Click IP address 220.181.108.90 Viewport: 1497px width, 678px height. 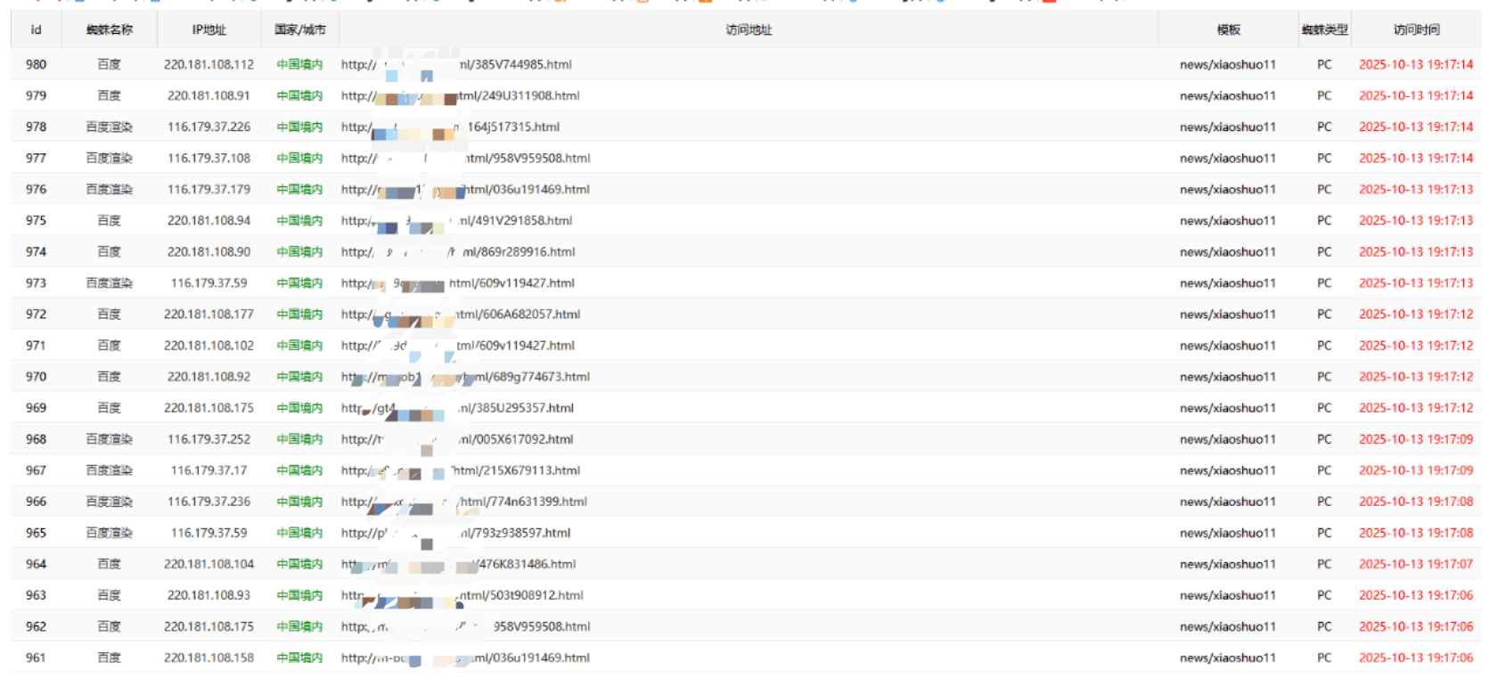click(x=209, y=252)
